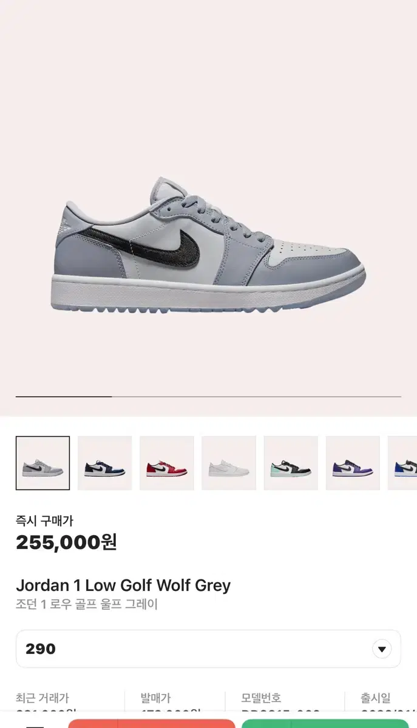Tap the large Wolf Grey sneaker image
This screenshot has height=728, width=417.
pos(208,245)
